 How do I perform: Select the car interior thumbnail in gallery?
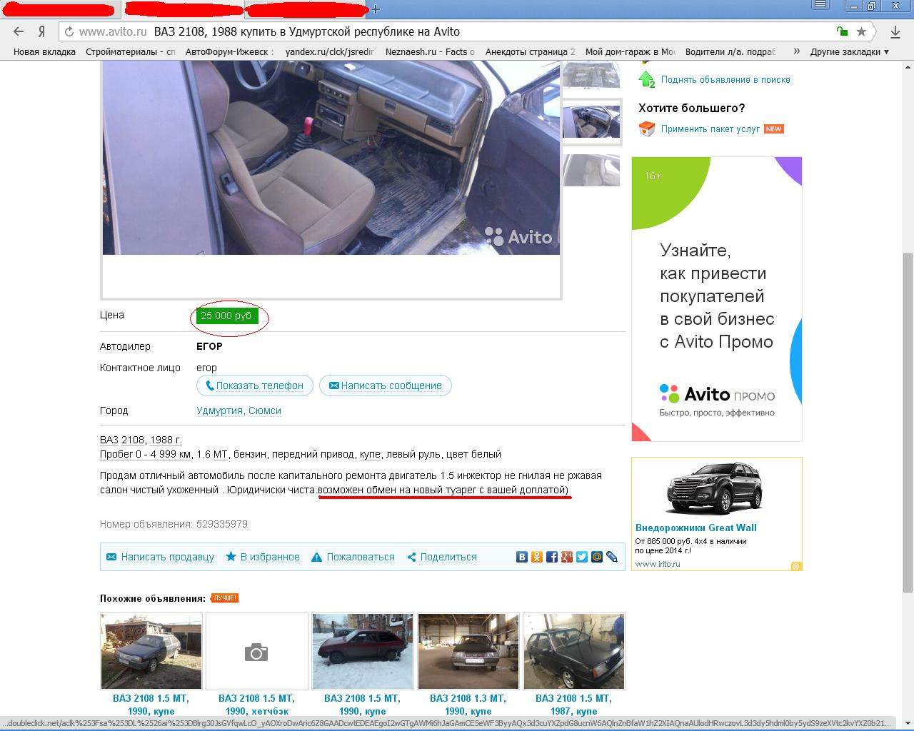591,123
